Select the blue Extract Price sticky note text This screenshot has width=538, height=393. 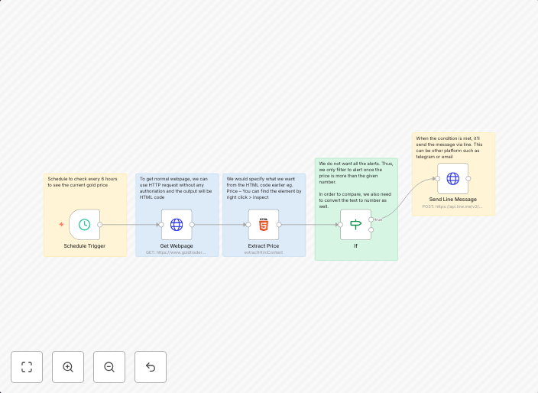pyautogui.click(x=264, y=187)
